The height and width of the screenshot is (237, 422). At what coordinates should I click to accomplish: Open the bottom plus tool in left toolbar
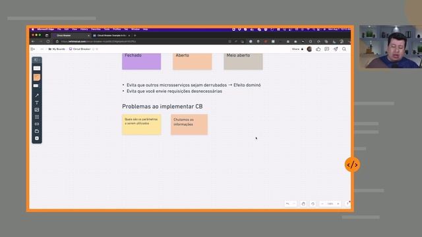click(x=37, y=138)
